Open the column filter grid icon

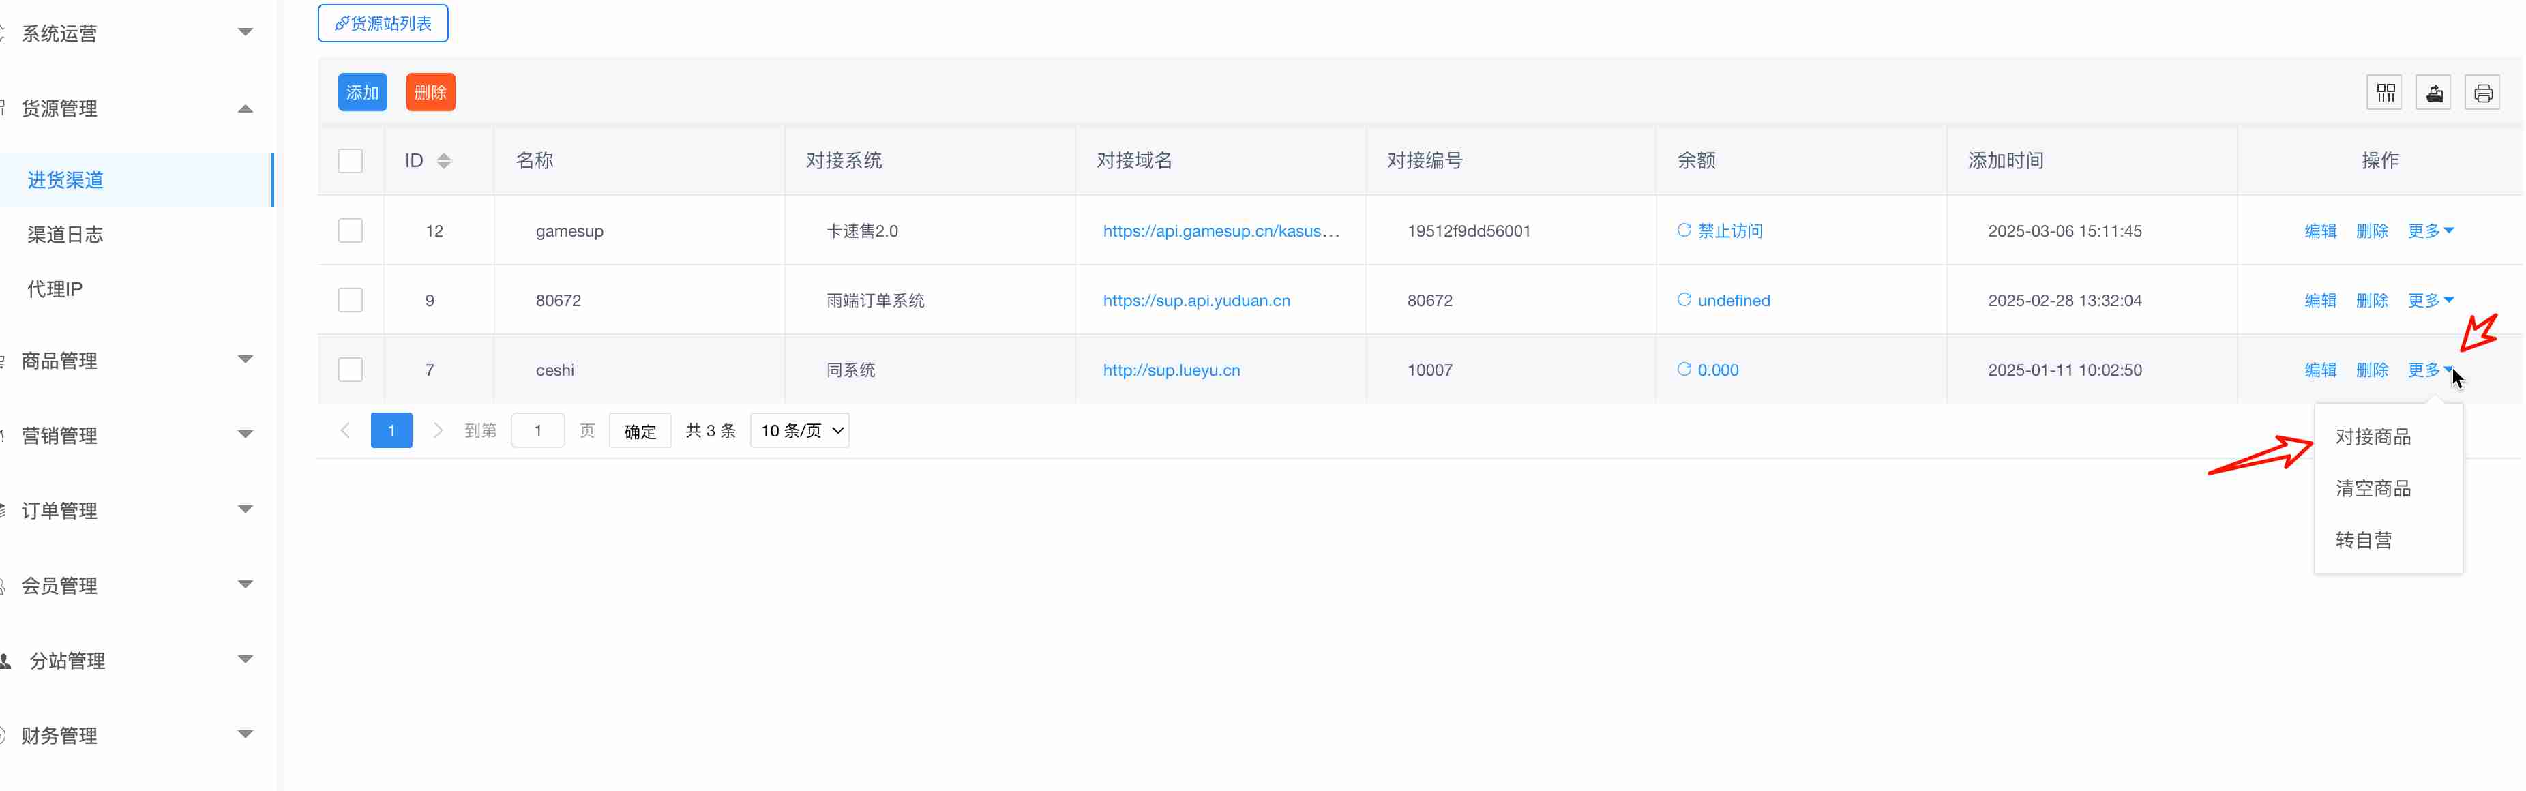point(2385,93)
